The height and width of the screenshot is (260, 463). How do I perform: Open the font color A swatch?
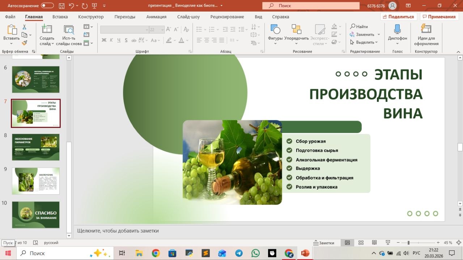182,40
